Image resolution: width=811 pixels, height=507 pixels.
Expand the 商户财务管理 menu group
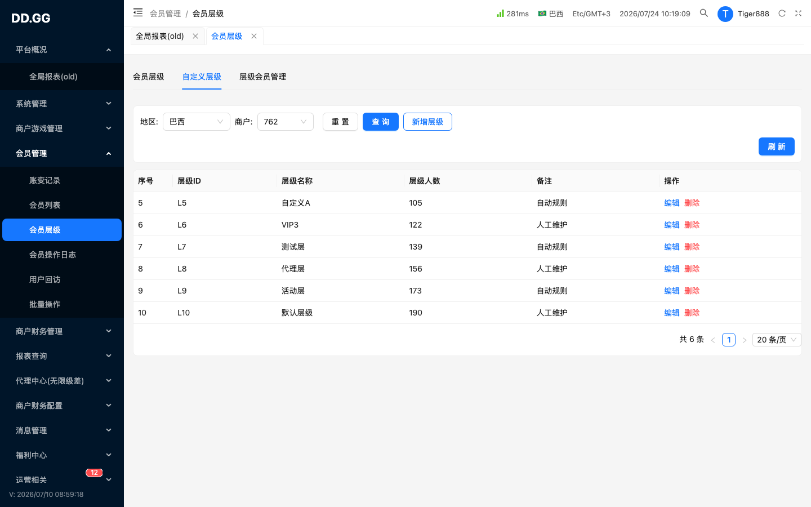(62, 331)
